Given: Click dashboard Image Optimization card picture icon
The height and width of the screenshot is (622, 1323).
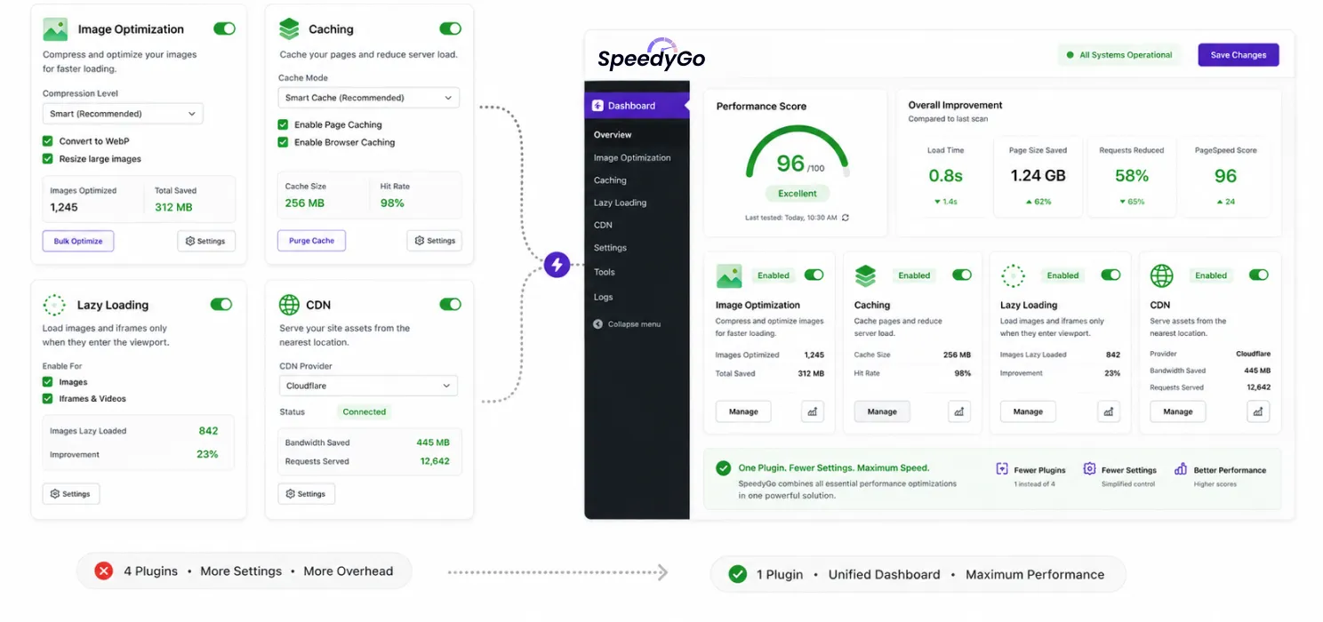Looking at the screenshot, I should pos(729,276).
